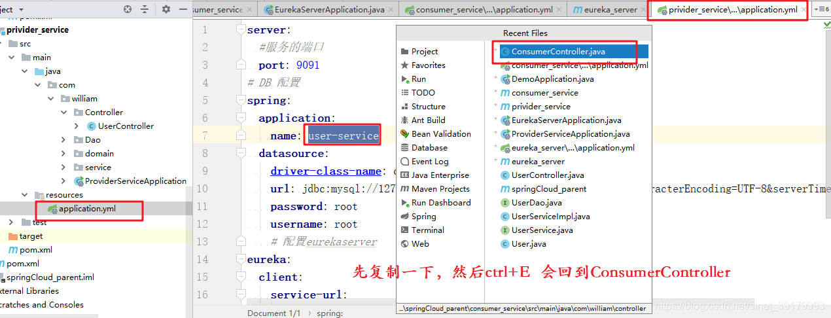Open Bean Validation tool window entry
The height and width of the screenshot is (318, 831).
440,134
